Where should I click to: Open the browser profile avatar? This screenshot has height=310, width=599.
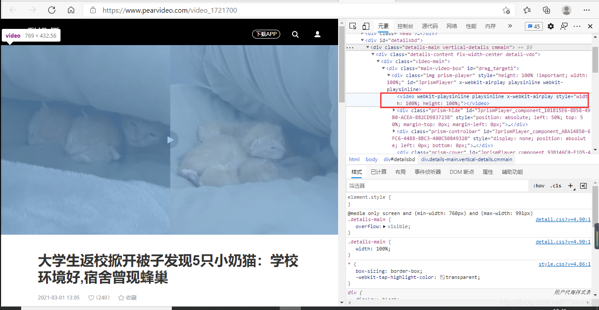coord(567,10)
